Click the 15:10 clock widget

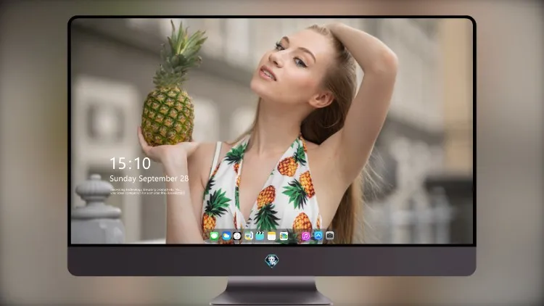[x=131, y=163]
